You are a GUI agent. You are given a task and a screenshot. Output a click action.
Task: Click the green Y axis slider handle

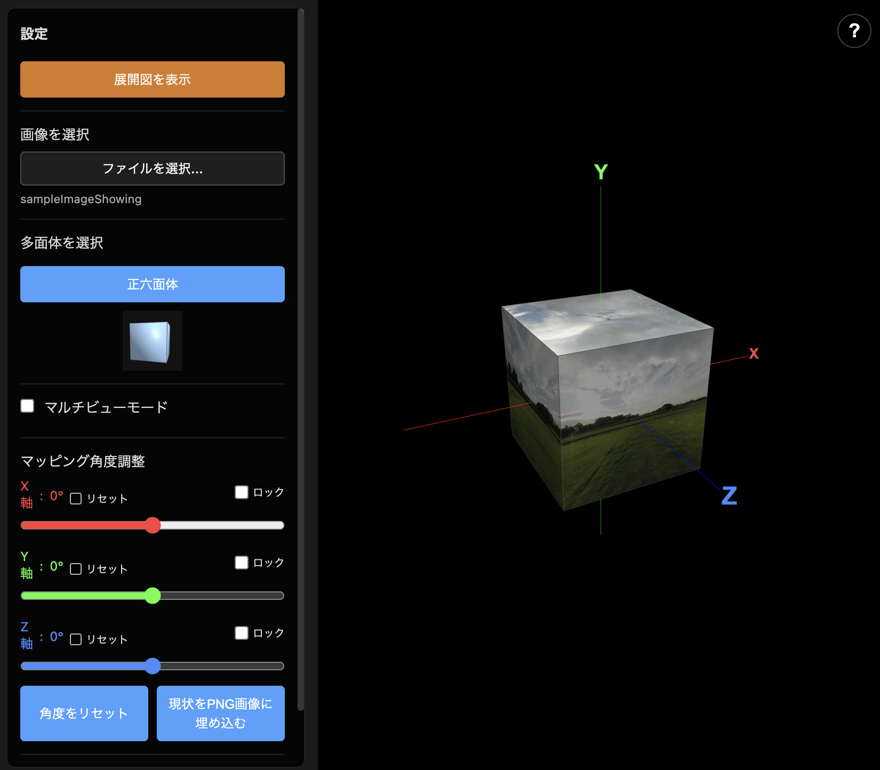153,596
